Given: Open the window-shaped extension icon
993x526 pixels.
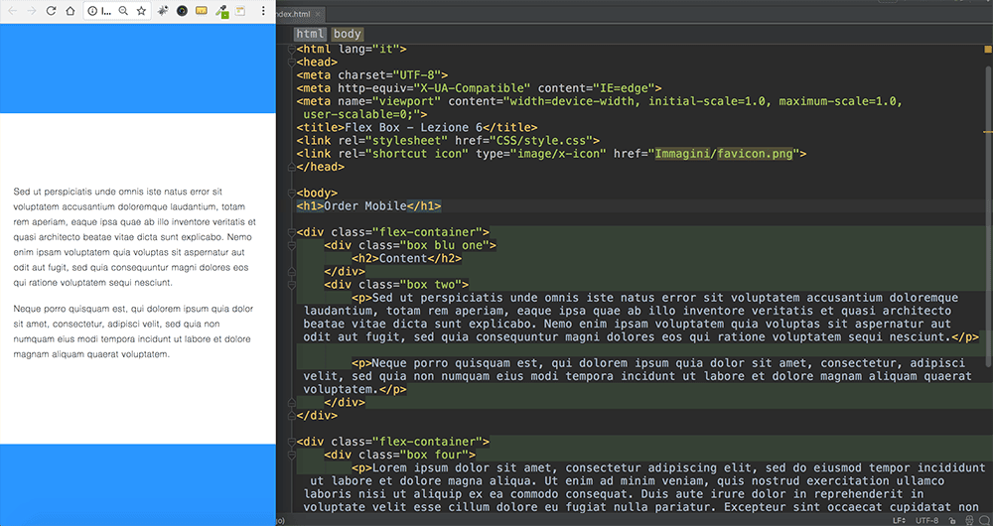Looking at the screenshot, I should tap(240, 11).
